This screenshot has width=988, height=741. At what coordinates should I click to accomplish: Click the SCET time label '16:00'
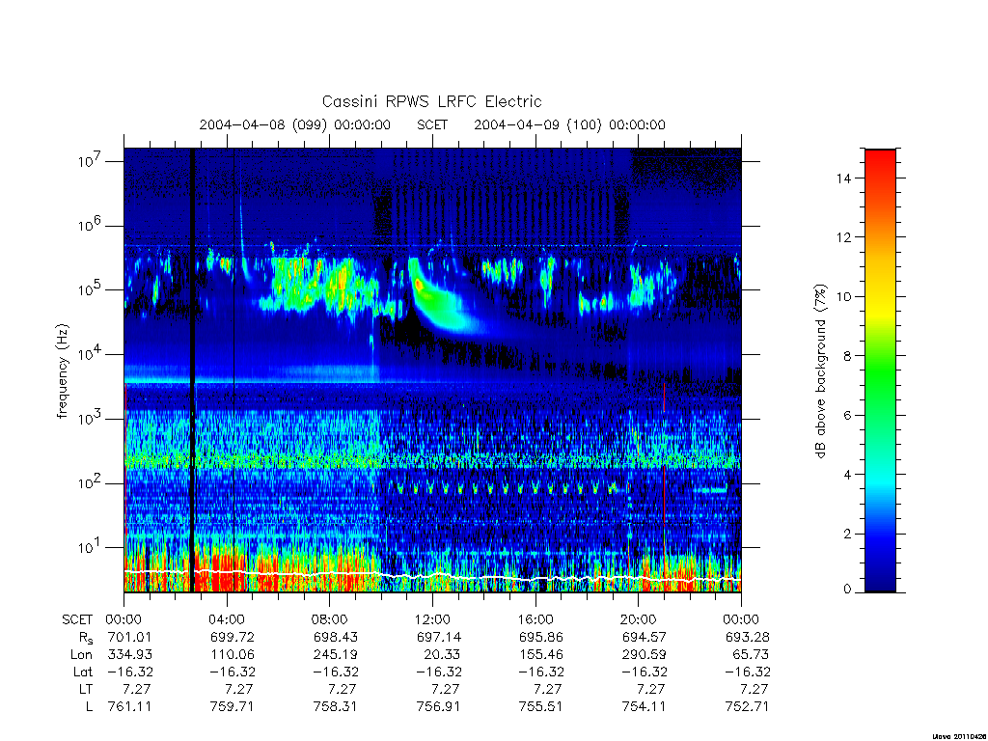pos(535,619)
